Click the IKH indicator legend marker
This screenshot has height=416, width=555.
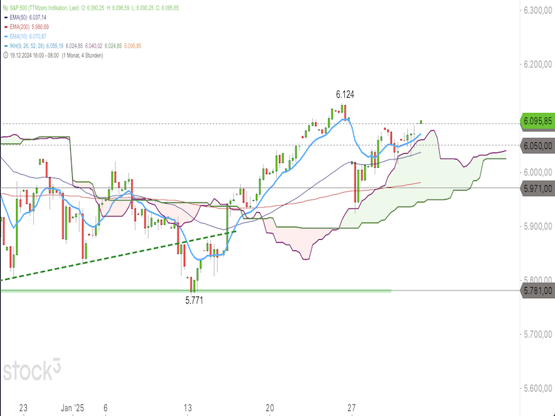point(6,46)
